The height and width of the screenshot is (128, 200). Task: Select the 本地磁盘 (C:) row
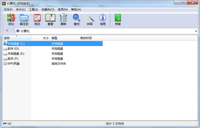tap(53, 43)
